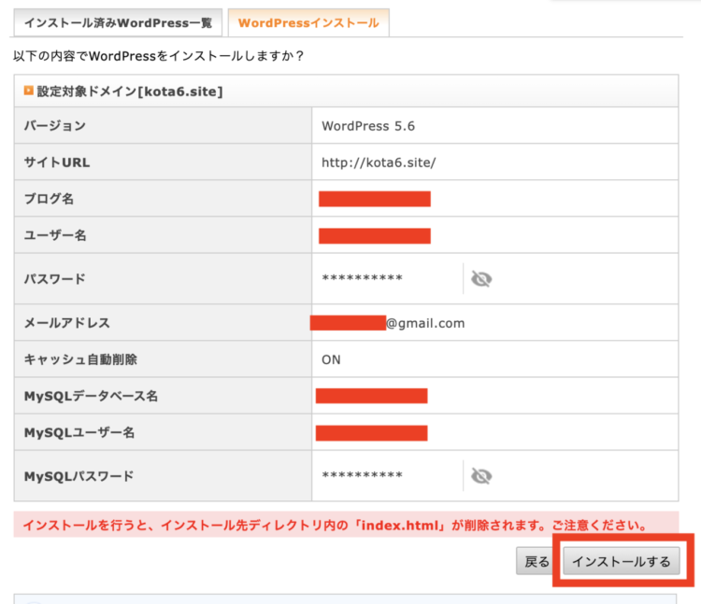
Task: Select the WordPressインストール tab
Action: tap(308, 22)
